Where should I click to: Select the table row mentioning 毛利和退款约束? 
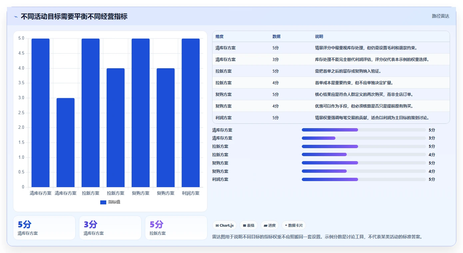coord(331,48)
